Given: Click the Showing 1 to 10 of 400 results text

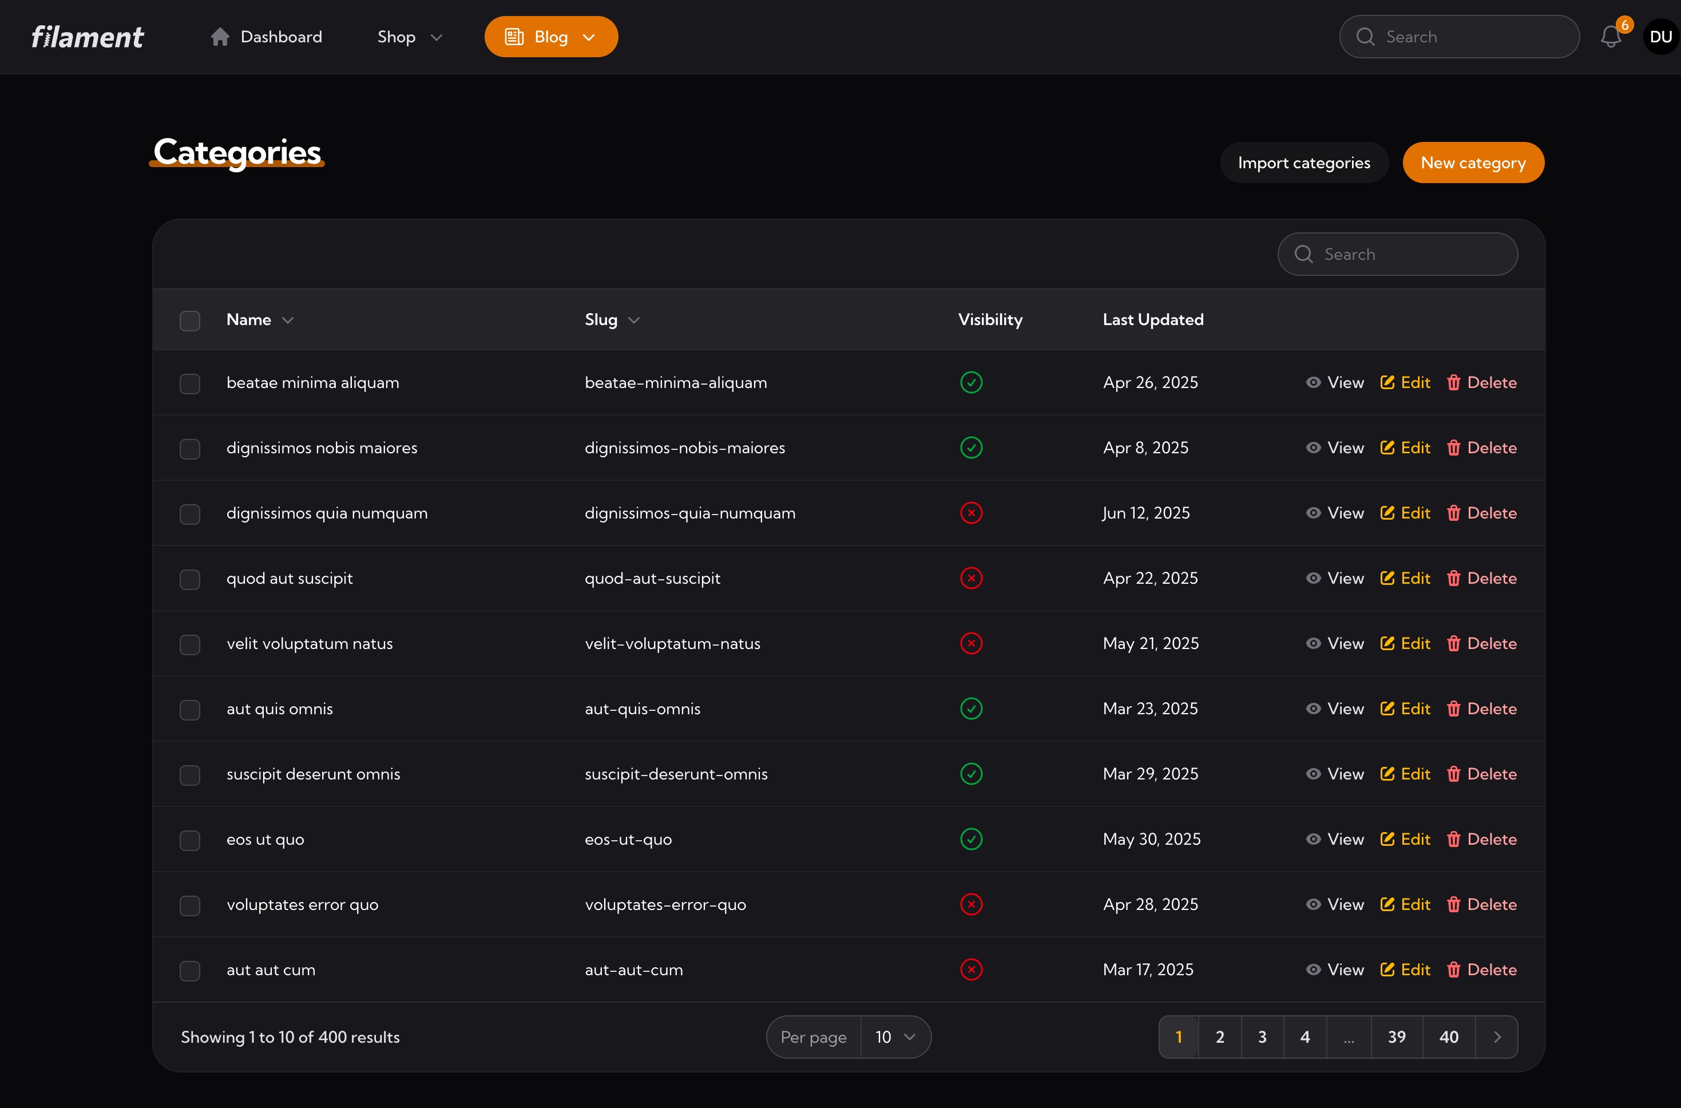Looking at the screenshot, I should pos(290,1036).
